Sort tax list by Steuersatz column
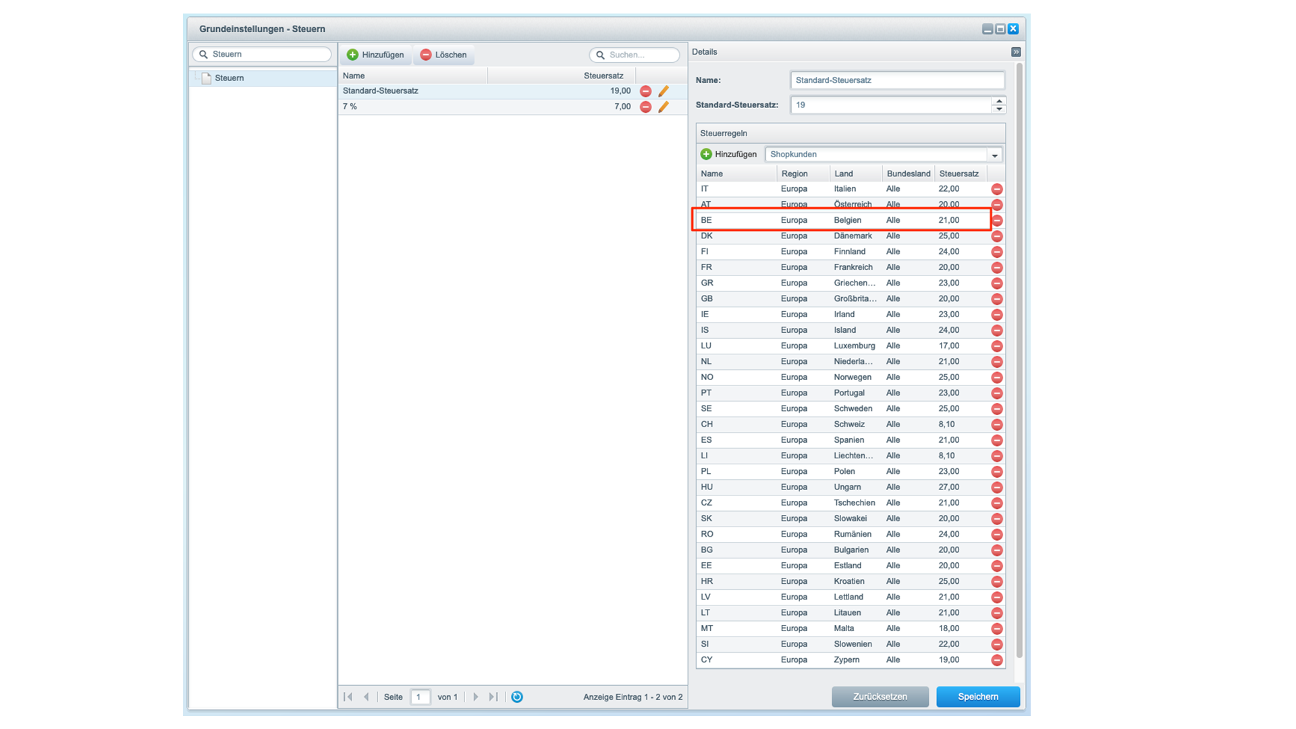1296x729 pixels. click(562, 76)
